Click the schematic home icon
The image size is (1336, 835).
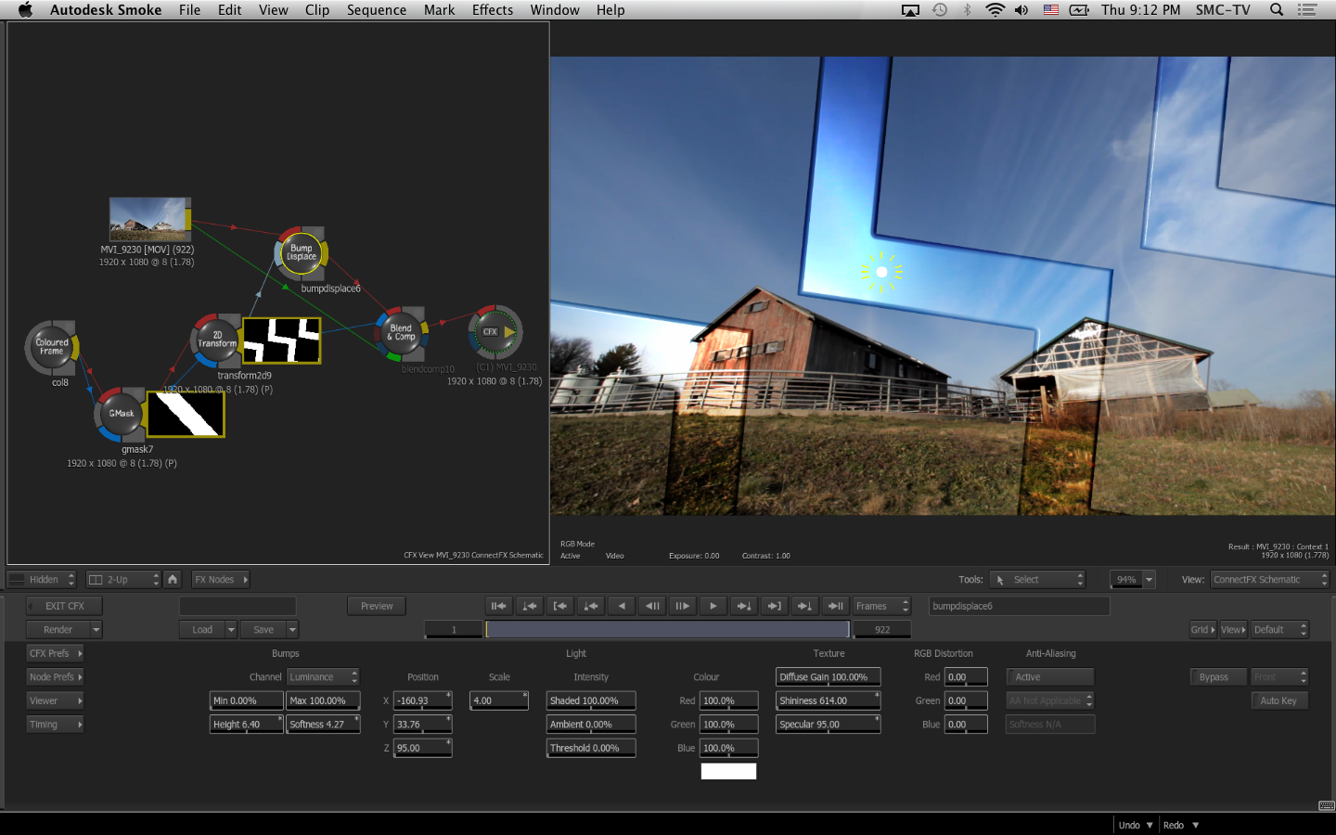pyautogui.click(x=173, y=579)
